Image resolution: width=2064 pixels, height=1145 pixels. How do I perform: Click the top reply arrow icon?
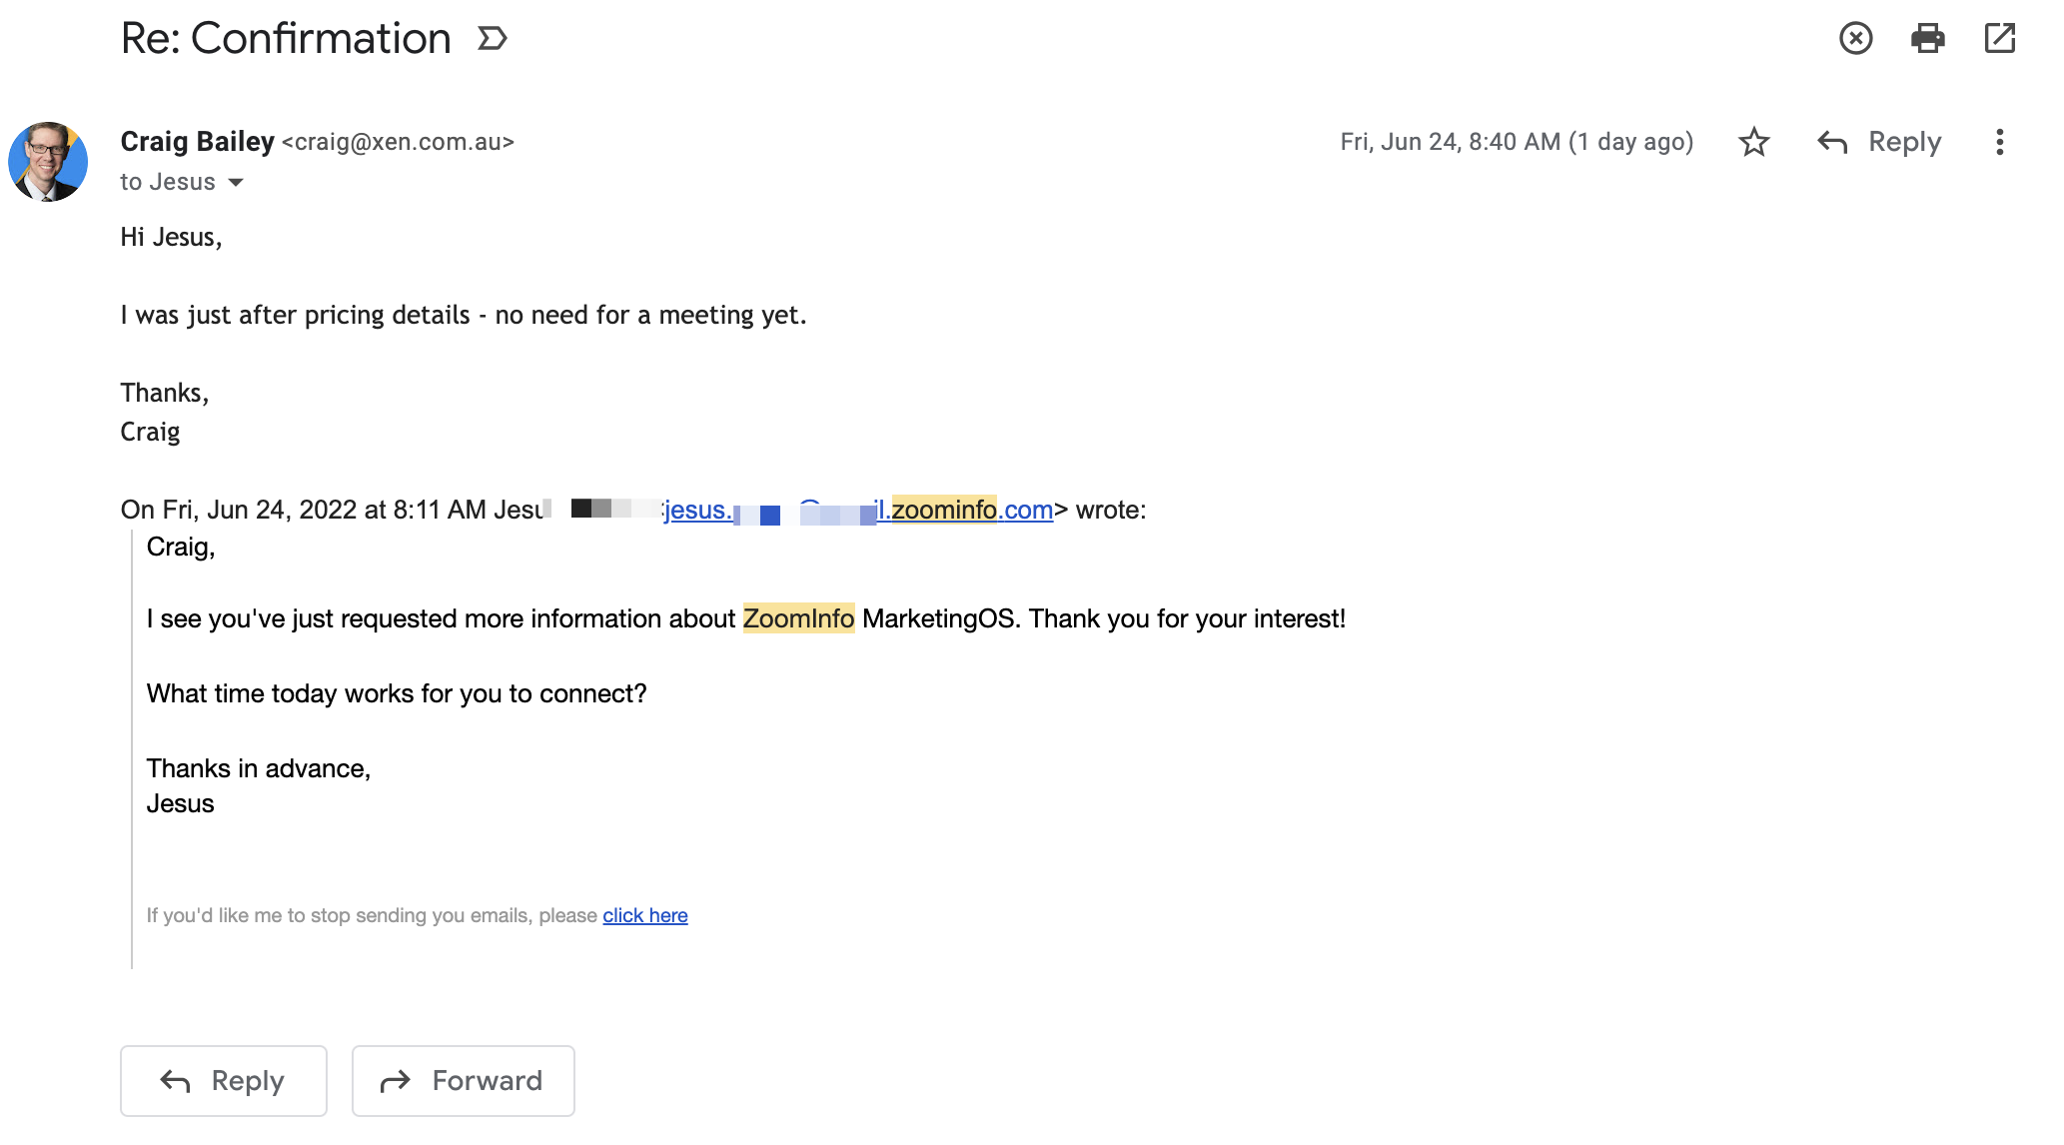pyautogui.click(x=1831, y=142)
